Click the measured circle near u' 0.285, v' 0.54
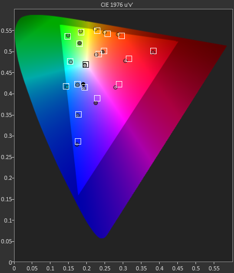 point(118,34)
